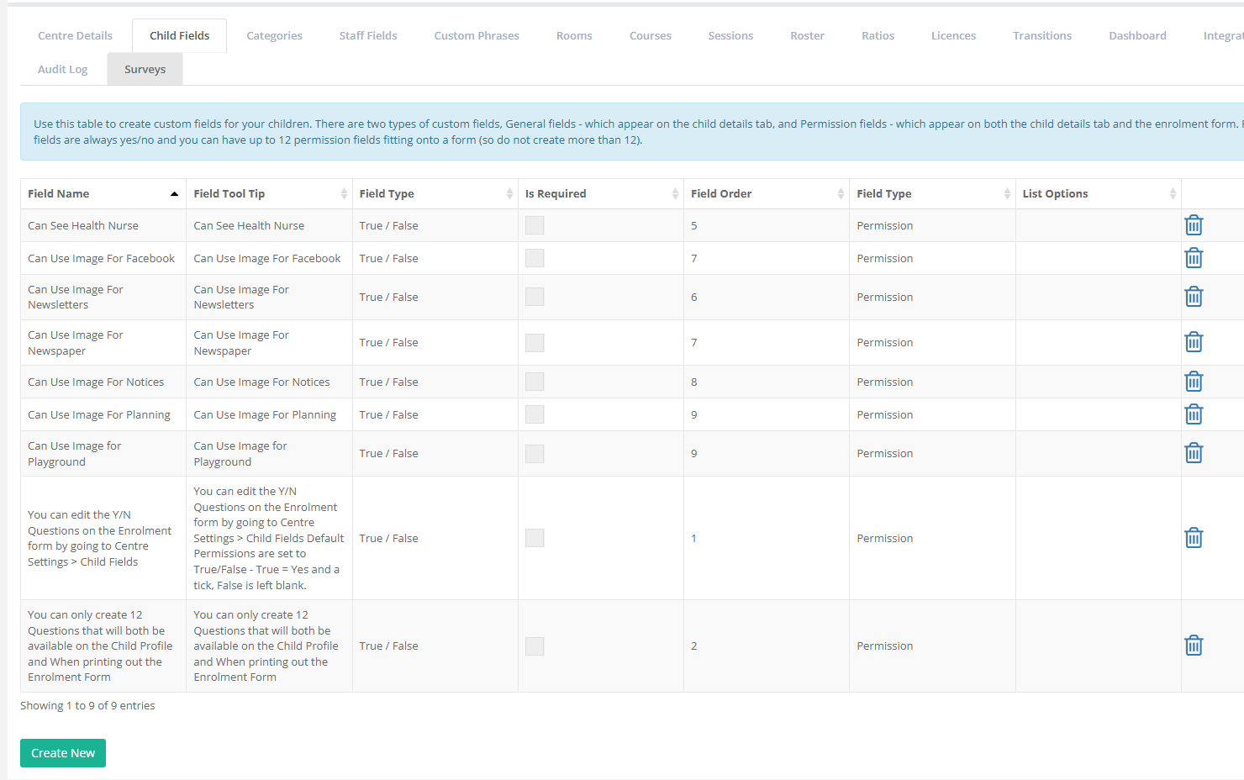The width and height of the screenshot is (1244, 780).
Task: Click the Create New button
Action: click(x=63, y=753)
